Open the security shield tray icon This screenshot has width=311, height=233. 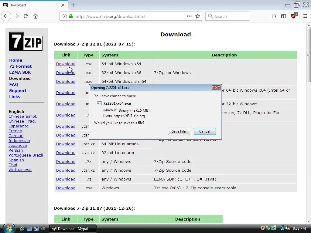point(263,228)
